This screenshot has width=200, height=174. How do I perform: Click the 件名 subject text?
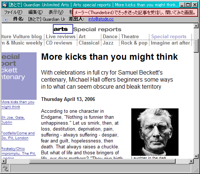[x=47, y=19]
